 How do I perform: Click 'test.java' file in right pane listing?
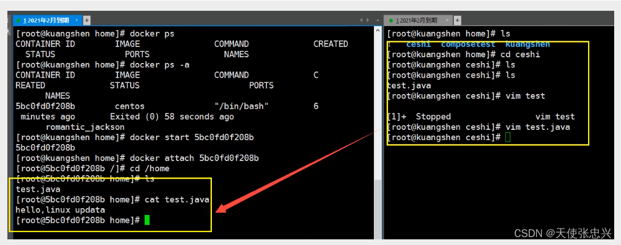point(409,86)
